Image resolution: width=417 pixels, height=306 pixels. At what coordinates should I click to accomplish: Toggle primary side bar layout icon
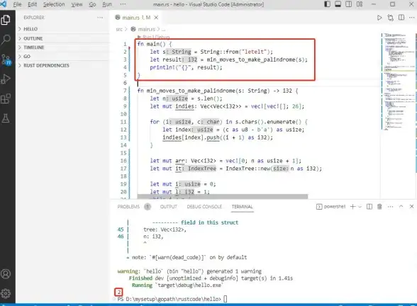tap(328, 4)
